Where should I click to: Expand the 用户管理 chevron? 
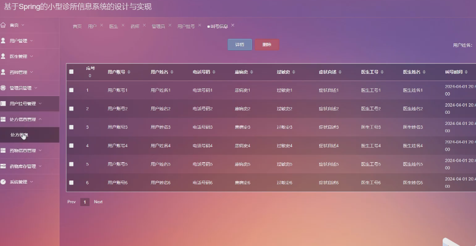32,41
